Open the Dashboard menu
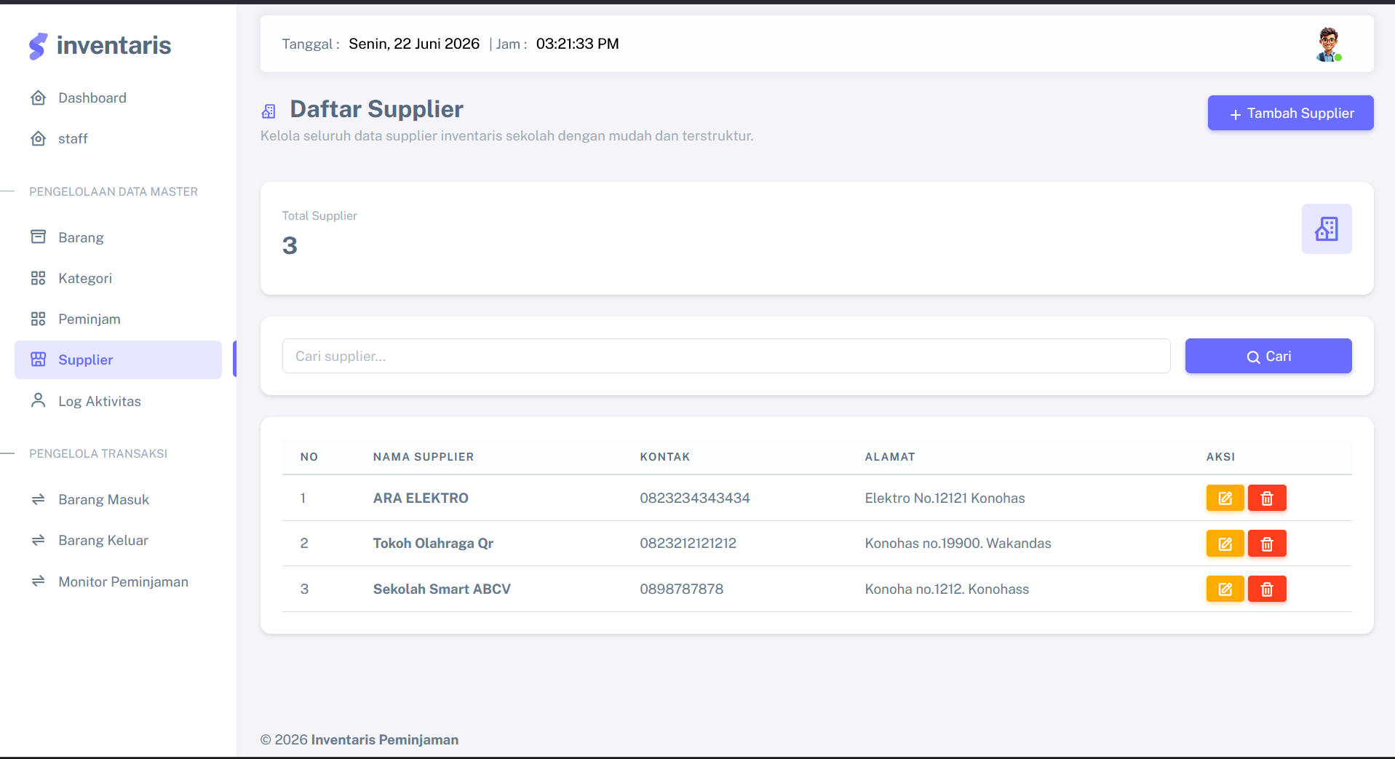Image resolution: width=1395 pixels, height=759 pixels. (118, 98)
